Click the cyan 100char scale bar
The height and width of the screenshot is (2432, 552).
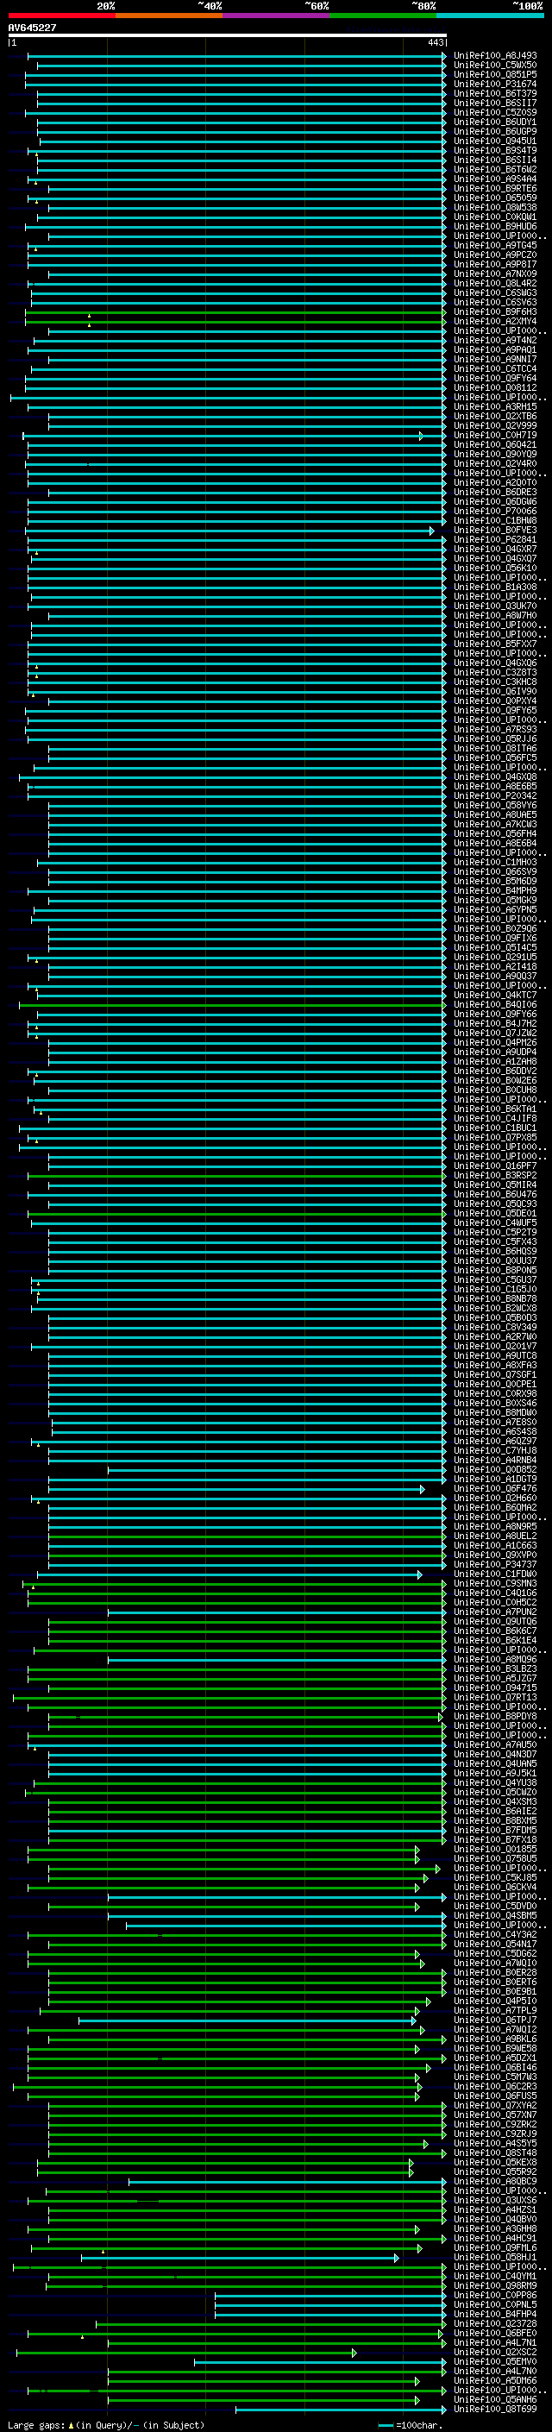click(385, 2425)
